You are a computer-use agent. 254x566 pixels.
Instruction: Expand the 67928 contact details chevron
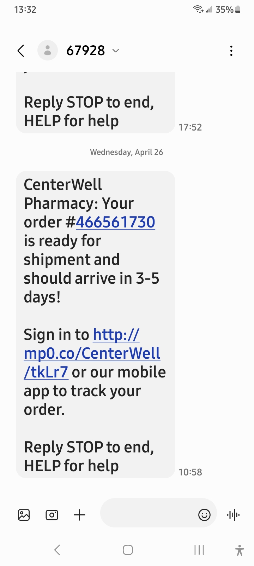point(116,51)
